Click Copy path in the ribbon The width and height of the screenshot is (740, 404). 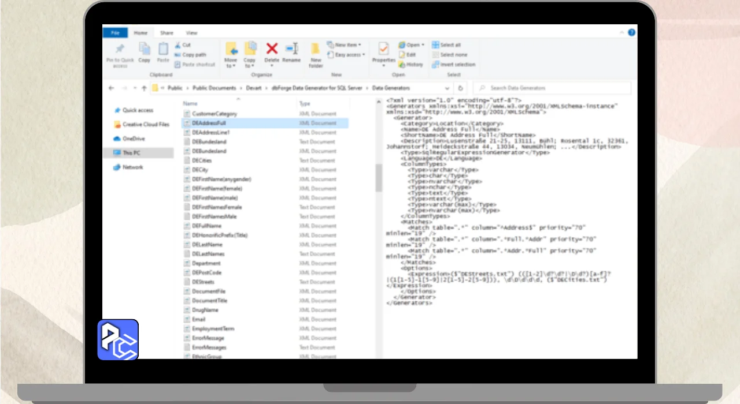(190, 55)
